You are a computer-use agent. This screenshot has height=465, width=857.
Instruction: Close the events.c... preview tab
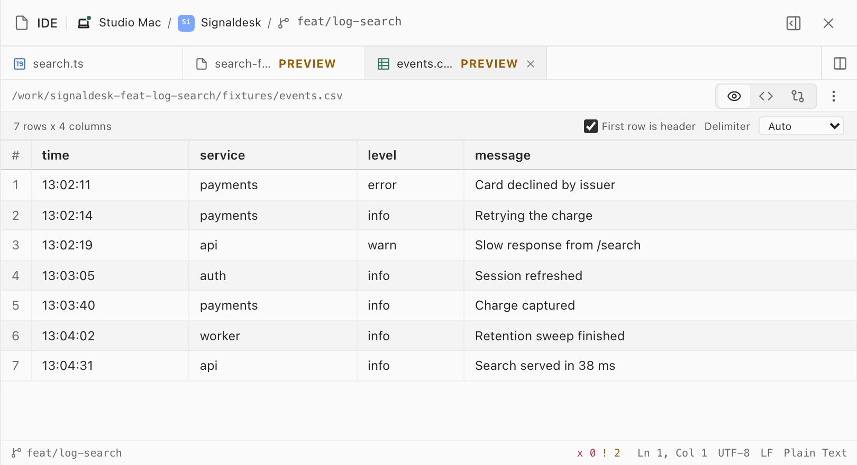531,64
